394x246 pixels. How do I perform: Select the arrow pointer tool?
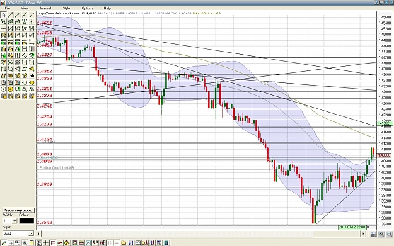click(x=3, y=15)
